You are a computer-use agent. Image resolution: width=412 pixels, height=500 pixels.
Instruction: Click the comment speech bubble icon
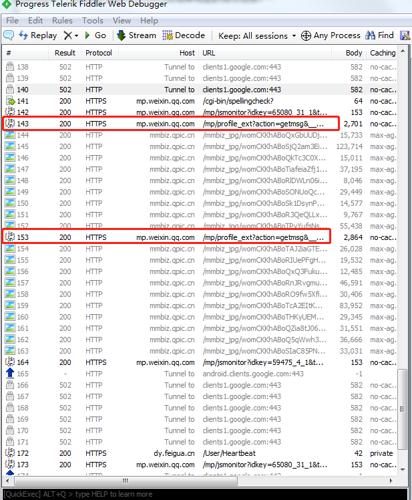coord(9,35)
